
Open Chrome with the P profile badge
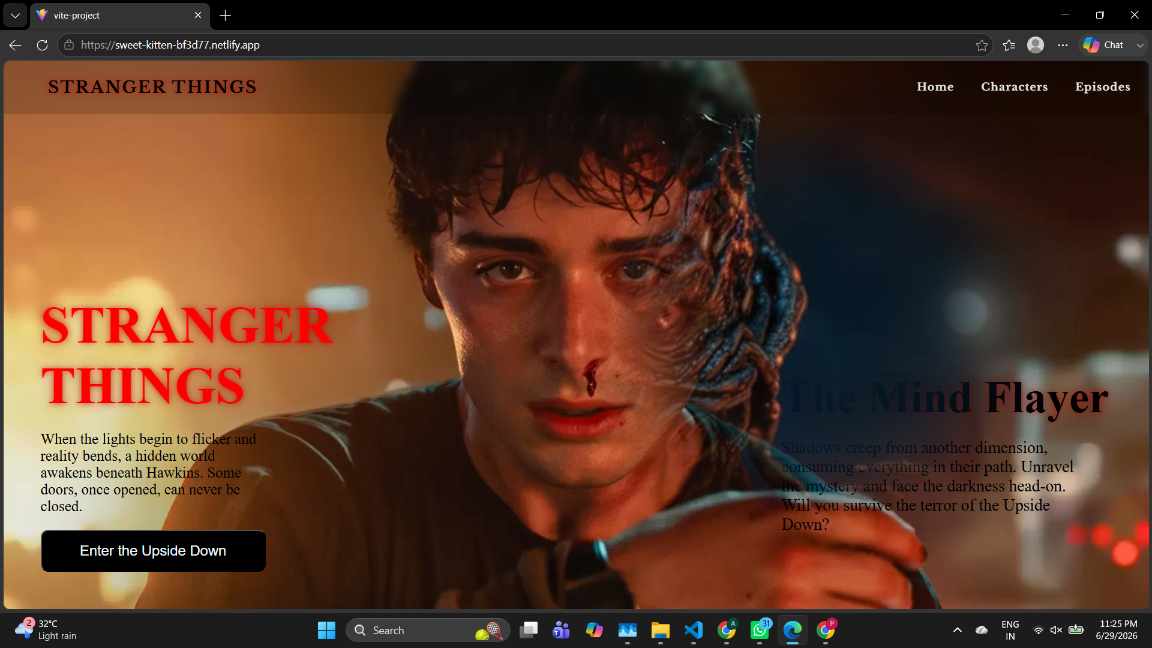click(x=826, y=631)
